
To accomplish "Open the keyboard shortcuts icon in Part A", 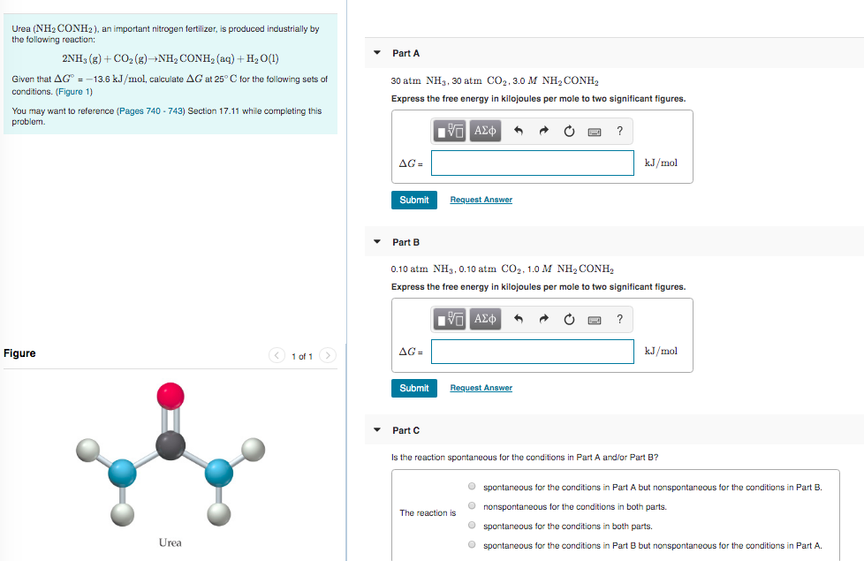I will pos(594,131).
